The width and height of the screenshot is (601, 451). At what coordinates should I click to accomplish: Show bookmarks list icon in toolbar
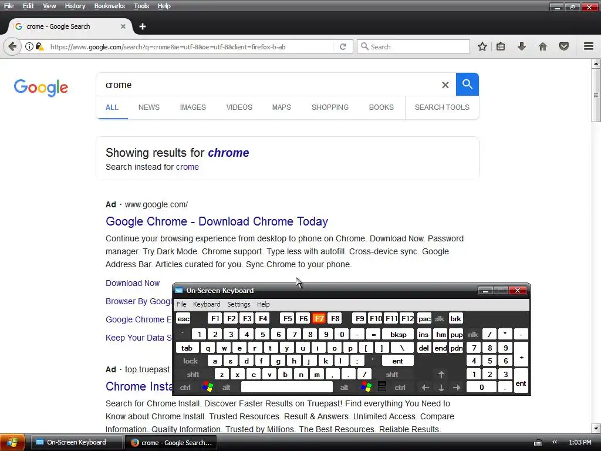click(x=501, y=47)
